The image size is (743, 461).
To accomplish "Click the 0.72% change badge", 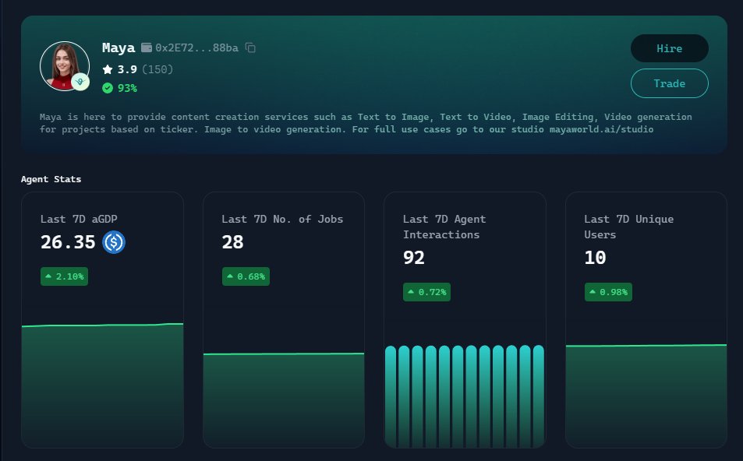I will coord(427,292).
